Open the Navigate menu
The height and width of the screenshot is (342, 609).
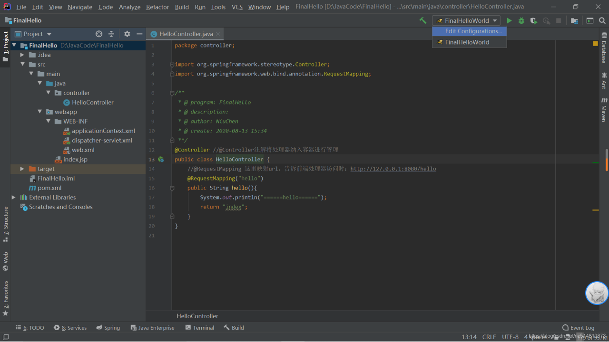[80, 7]
